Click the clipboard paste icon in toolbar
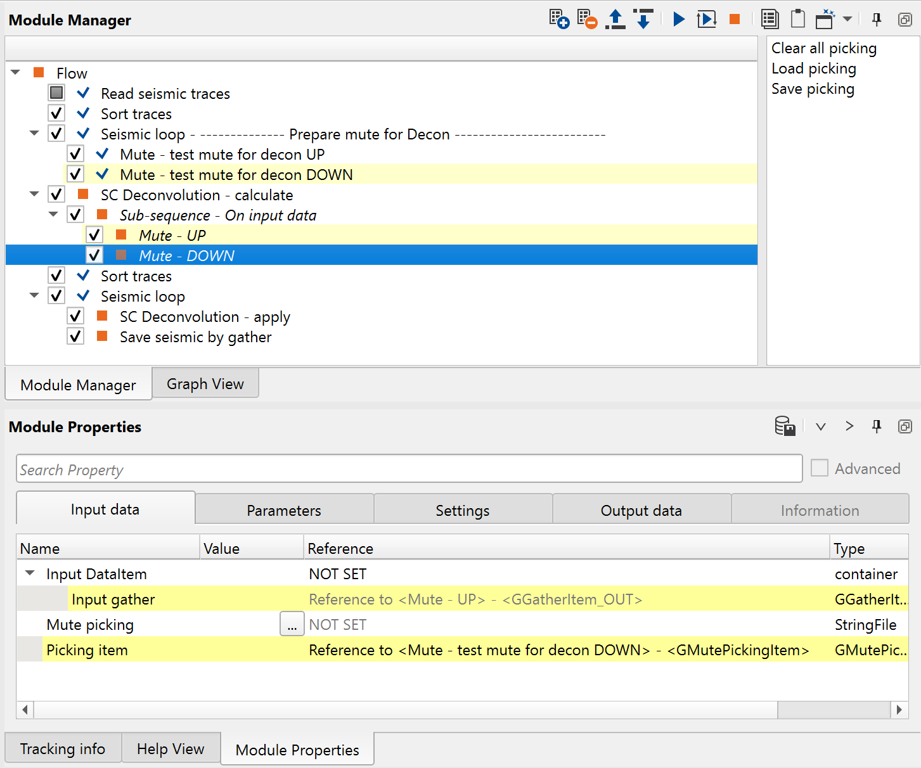921x768 pixels. 798,19
